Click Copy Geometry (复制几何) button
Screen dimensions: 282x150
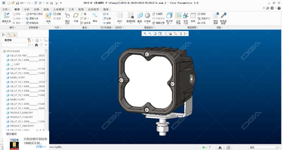pos(32,19)
